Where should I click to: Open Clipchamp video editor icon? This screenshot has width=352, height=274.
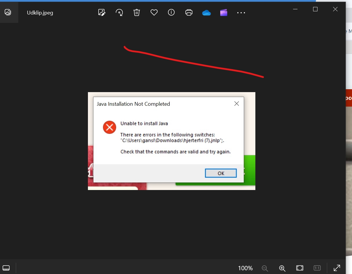tap(224, 13)
